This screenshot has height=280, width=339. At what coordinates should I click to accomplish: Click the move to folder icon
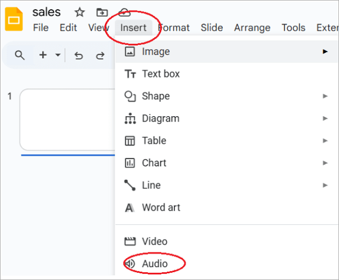click(x=102, y=12)
